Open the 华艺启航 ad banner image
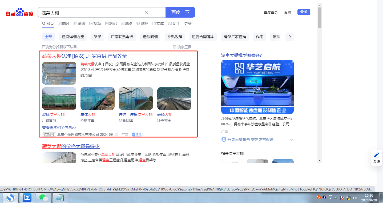 pyautogui.click(x=257, y=87)
